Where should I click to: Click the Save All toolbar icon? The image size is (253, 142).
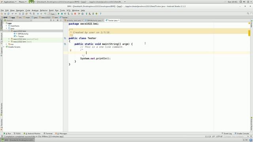tap(5, 14)
